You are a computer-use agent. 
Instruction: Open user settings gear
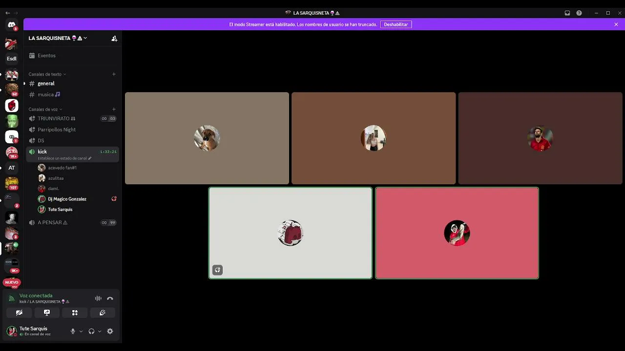110,331
